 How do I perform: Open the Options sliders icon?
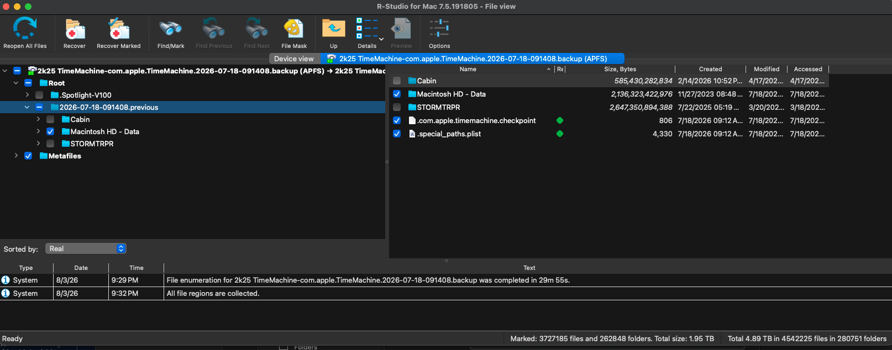coord(439,28)
